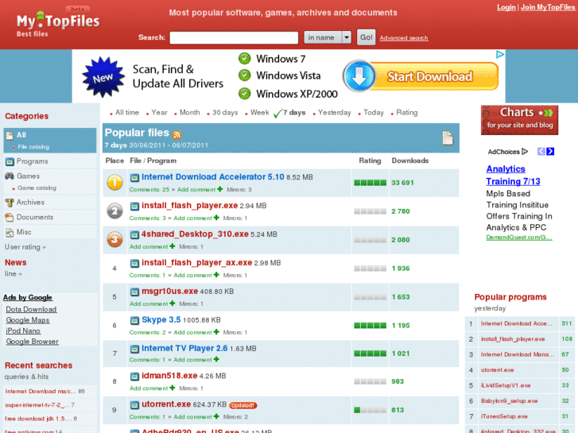Click the Documents category icon
The height and width of the screenshot is (433, 578).
point(10,218)
